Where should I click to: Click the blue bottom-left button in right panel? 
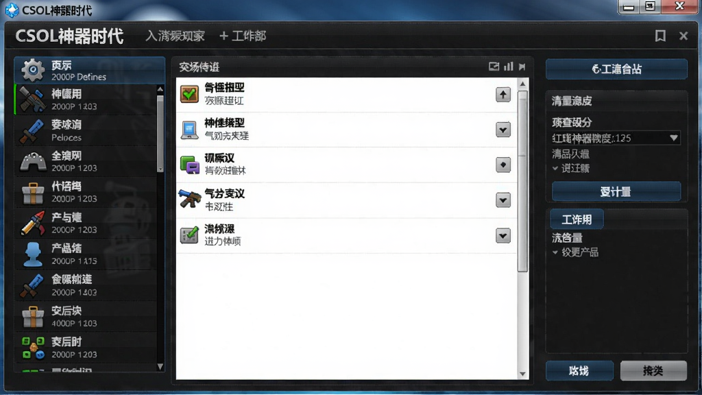(x=579, y=370)
